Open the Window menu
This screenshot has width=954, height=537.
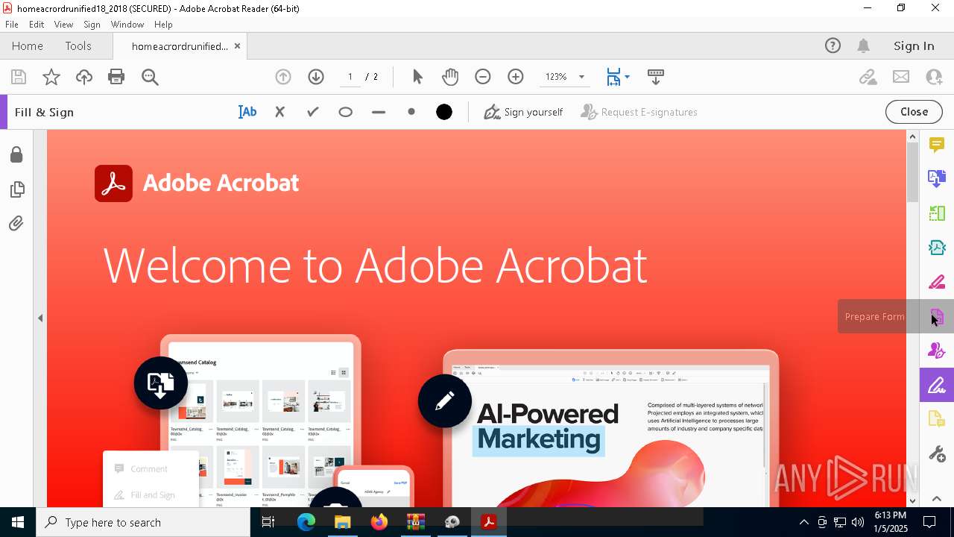tap(127, 25)
